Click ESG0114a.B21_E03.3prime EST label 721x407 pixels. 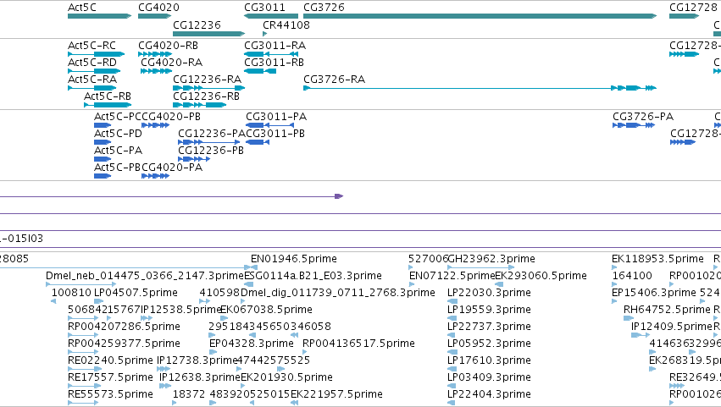pos(313,276)
